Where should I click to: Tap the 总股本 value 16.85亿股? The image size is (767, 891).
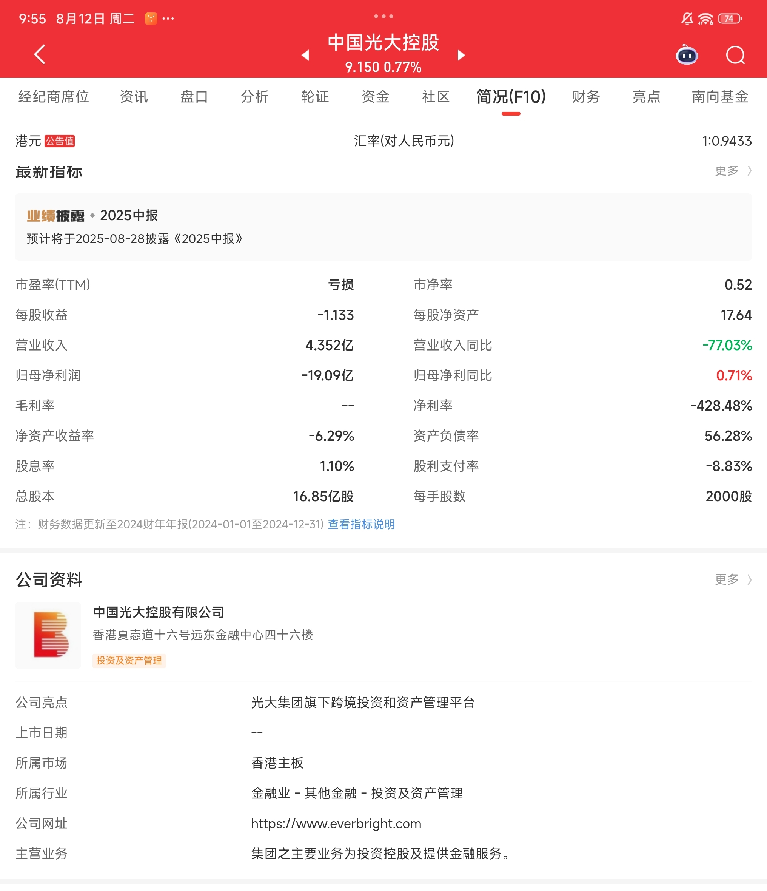pyautogui.click(x=323, y=496)
